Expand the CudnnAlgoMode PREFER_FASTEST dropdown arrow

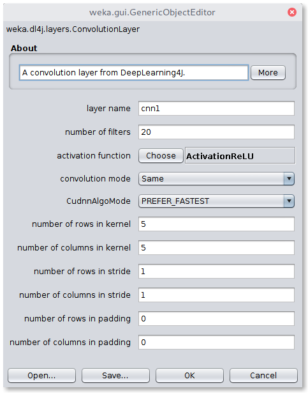click(289, 201)
